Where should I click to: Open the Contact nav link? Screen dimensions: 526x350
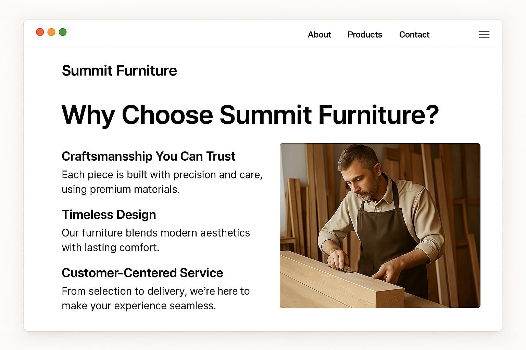[x=414, y=35]
